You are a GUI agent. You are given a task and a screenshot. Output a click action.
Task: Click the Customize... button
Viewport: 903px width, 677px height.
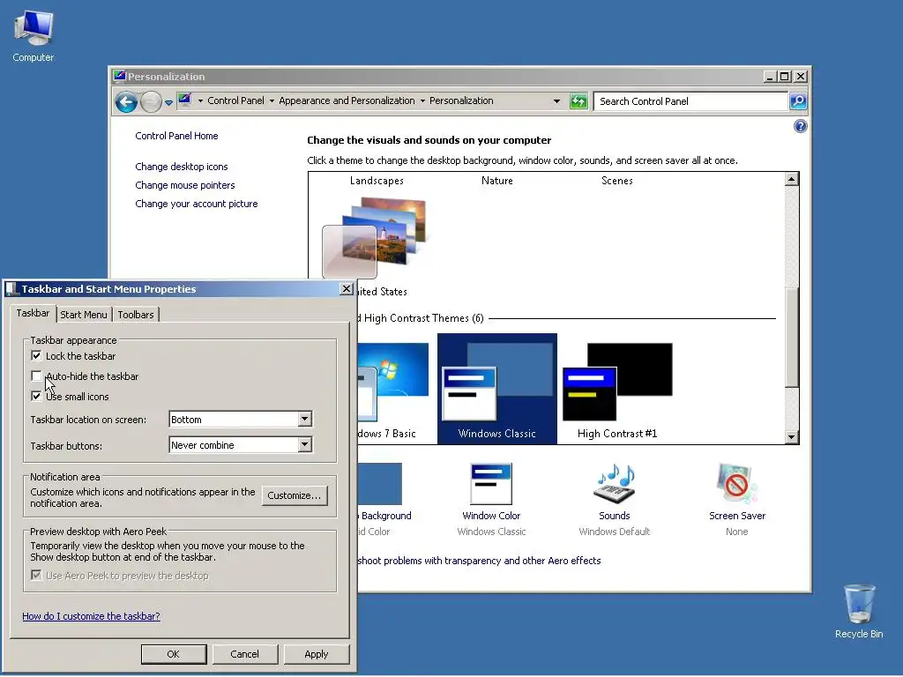point(295,495)
